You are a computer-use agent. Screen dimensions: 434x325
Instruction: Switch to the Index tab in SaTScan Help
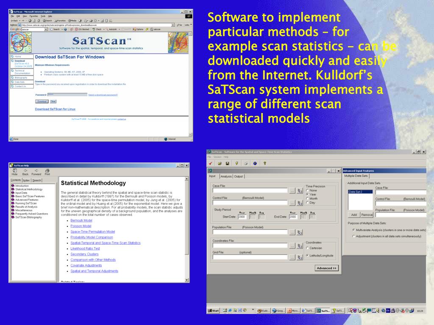(x=26, y=180)
